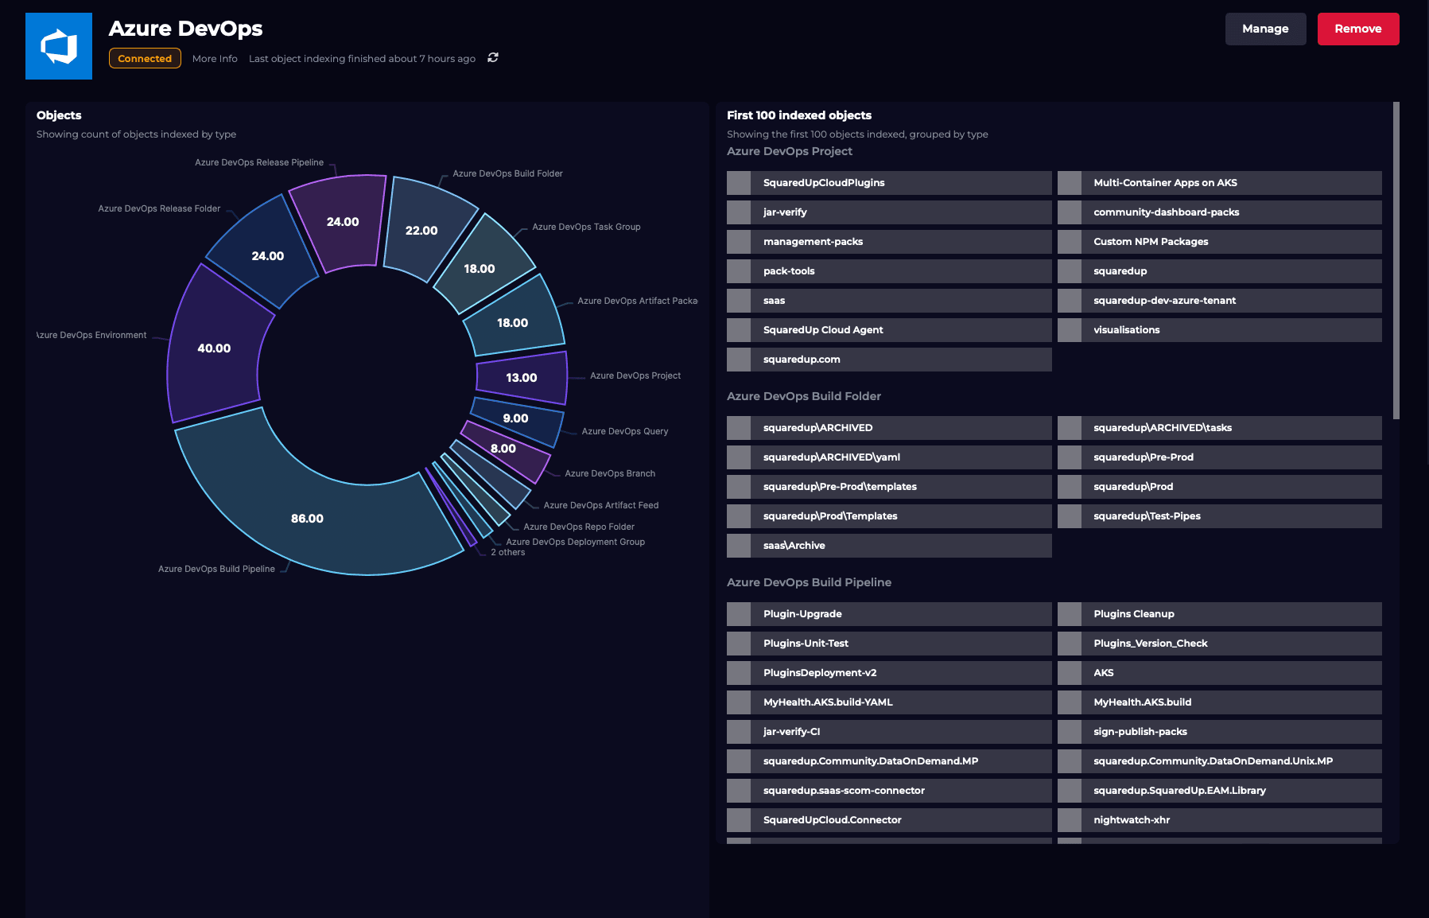Click the Connected status badge
Screen dimensions: 1429x918
click(145, 59)
